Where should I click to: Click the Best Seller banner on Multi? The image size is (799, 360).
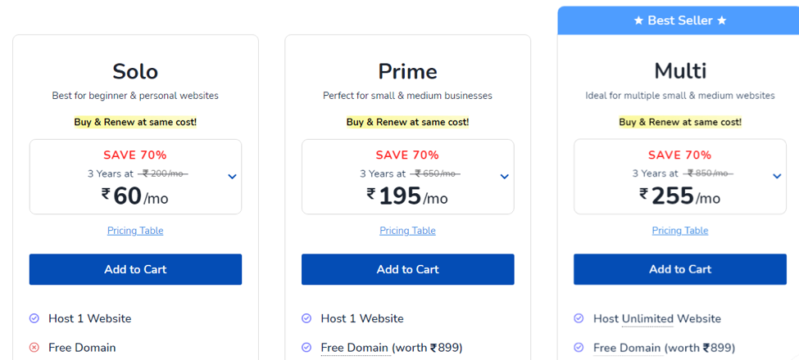coord(679,20)
